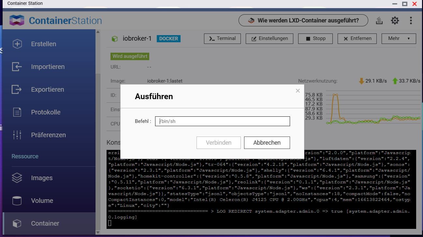
Task: Click the Volume cylinder icon
Action: pos(17,201)
